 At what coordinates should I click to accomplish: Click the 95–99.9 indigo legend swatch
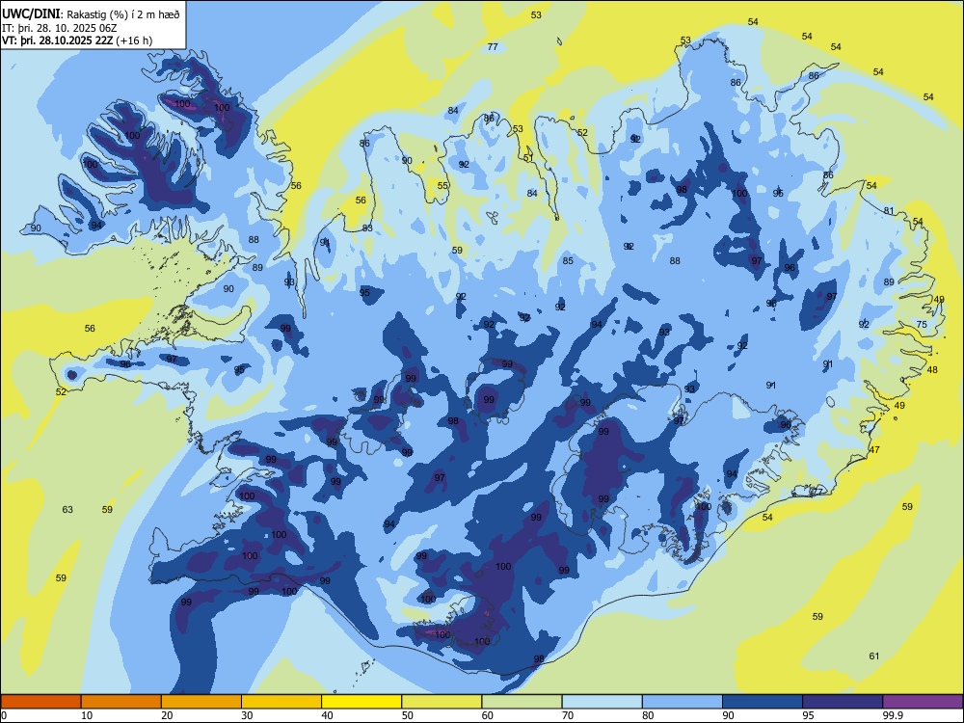pos(843,702)
